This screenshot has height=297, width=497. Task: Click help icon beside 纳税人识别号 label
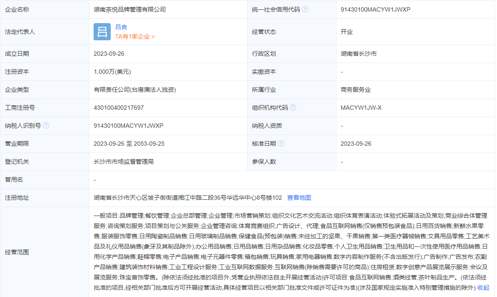click(46, 126)
